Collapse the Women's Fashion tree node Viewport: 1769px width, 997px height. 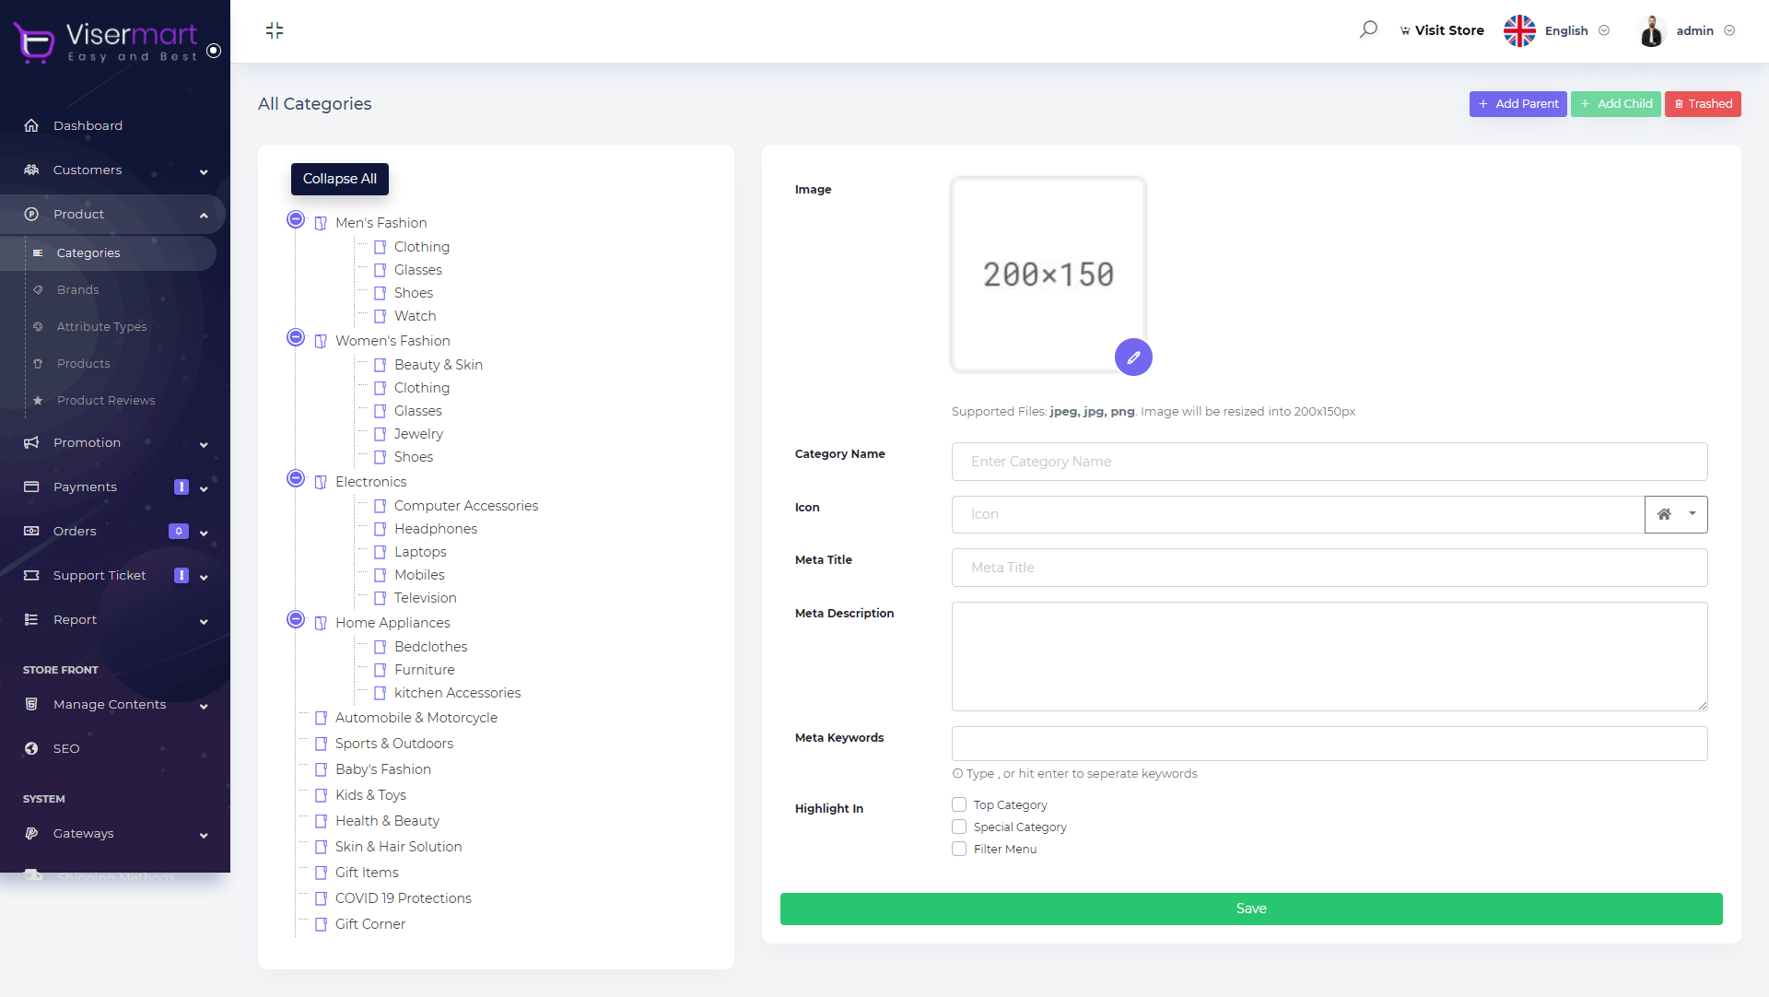(x=295, y=337)
